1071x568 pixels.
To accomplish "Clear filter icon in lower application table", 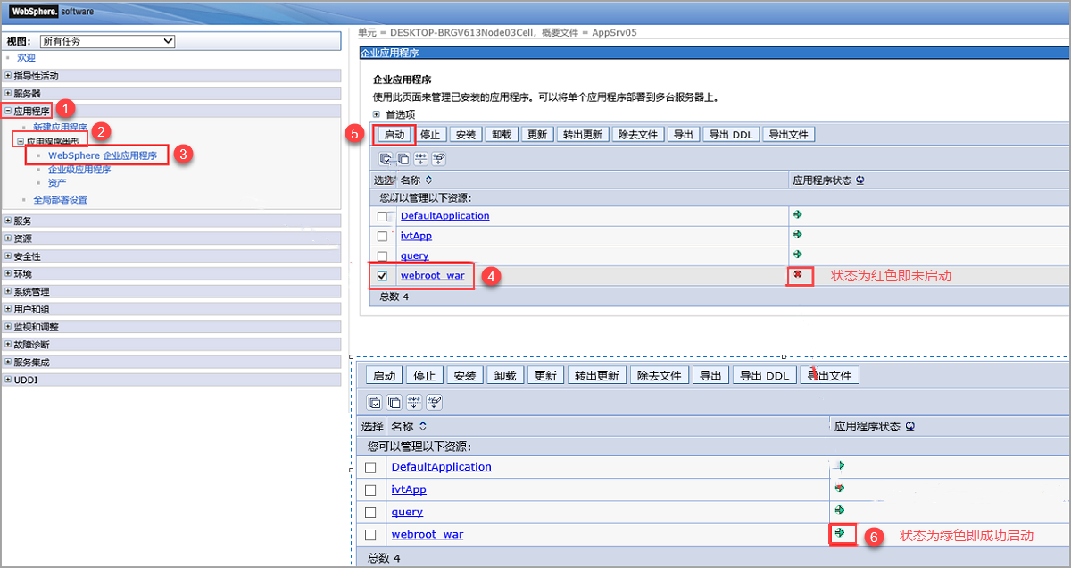I will 435,402.
